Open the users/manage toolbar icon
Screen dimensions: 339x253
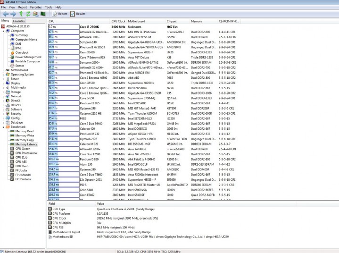click(36, 14)
